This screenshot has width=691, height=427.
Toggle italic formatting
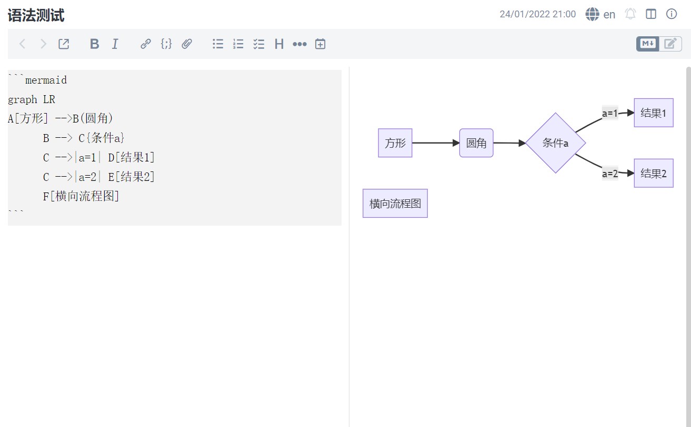coord(115,44)
